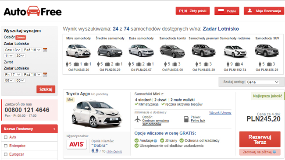Image resolution: width=285 pixels, height=160 pixels.
Task: Tick the Avis supplier checkbox
Action: pos(6,137)
